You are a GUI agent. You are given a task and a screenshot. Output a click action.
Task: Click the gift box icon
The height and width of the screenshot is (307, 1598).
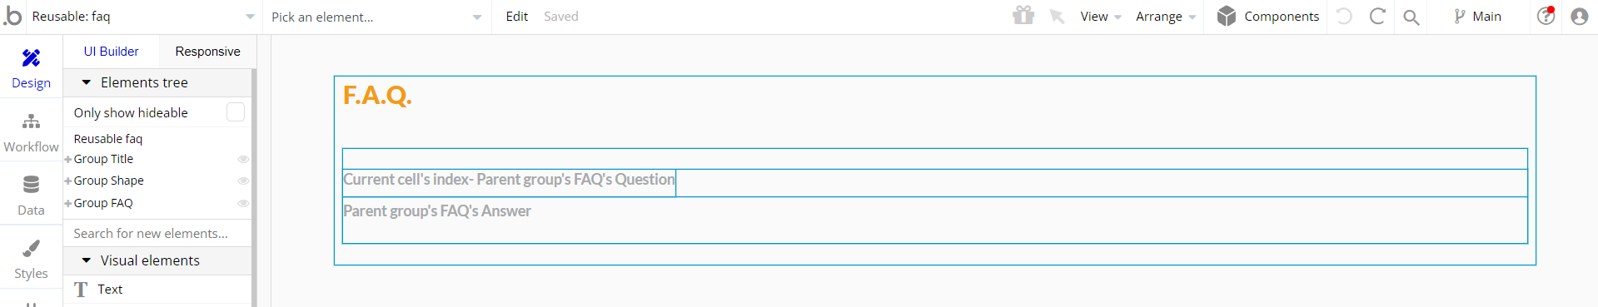1023,16
